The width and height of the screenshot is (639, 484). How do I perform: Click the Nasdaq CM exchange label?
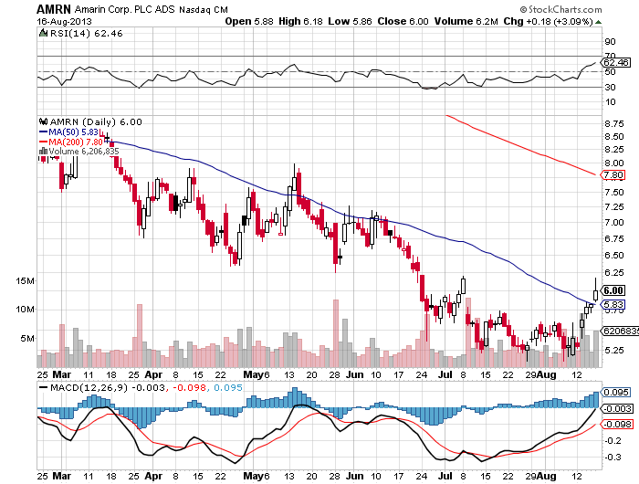[x=204, y=10]
